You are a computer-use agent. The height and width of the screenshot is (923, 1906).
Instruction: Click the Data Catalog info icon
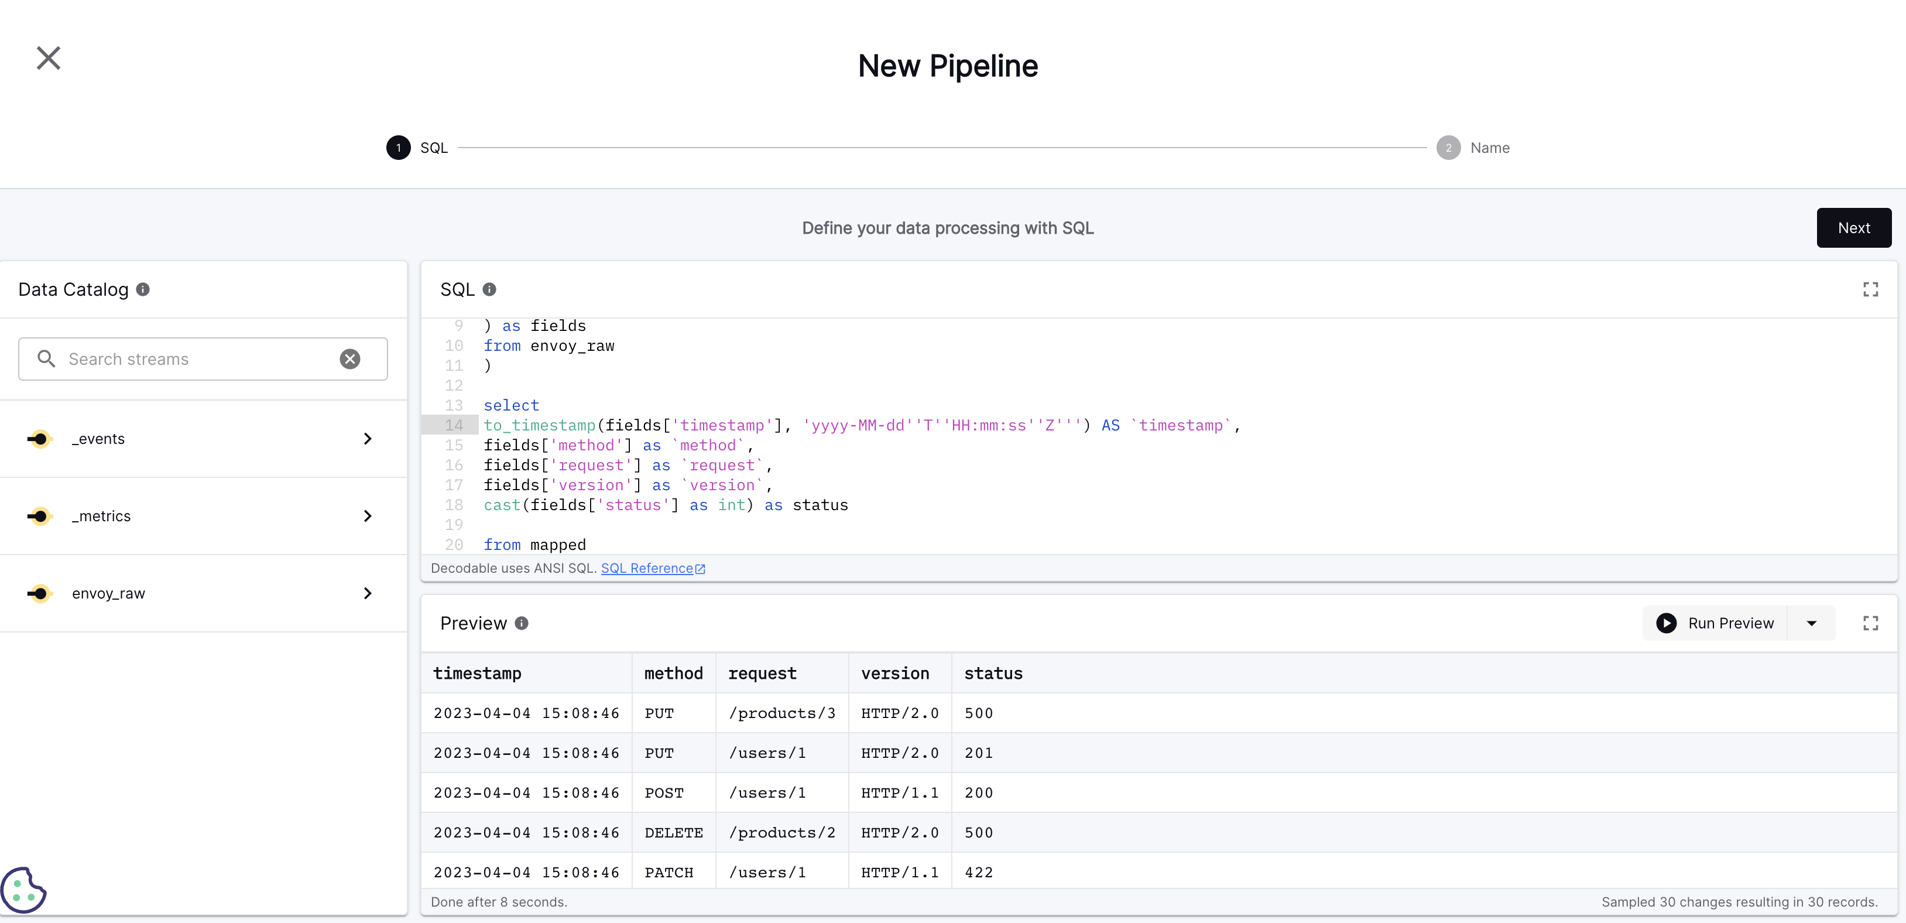click(x=143, y=289)
